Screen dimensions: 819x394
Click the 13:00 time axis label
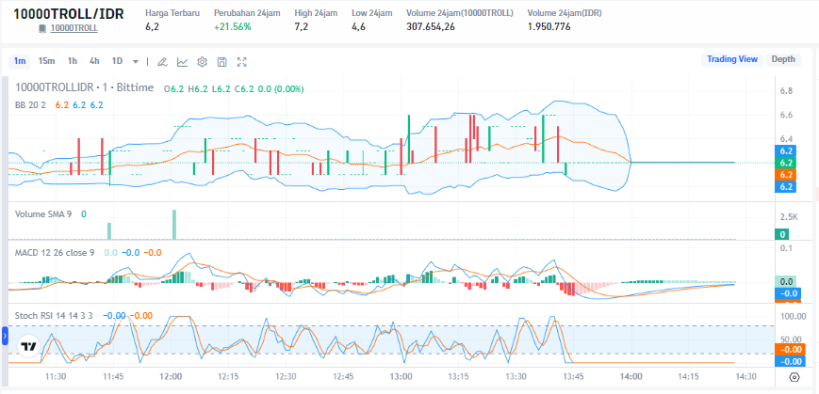[401, 377]
